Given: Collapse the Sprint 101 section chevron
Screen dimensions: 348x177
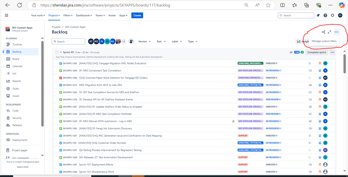Looking at the screenshot, I should (61, 52).
